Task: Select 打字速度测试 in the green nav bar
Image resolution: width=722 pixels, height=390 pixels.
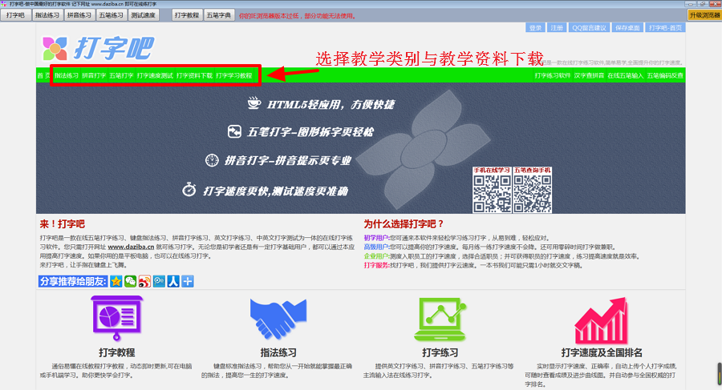Action: [155, 75]
